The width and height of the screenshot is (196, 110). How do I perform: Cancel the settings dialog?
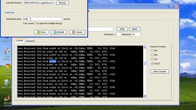point(77,32)
